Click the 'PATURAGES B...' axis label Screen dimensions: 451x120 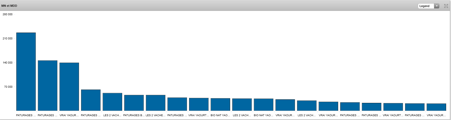134,115
